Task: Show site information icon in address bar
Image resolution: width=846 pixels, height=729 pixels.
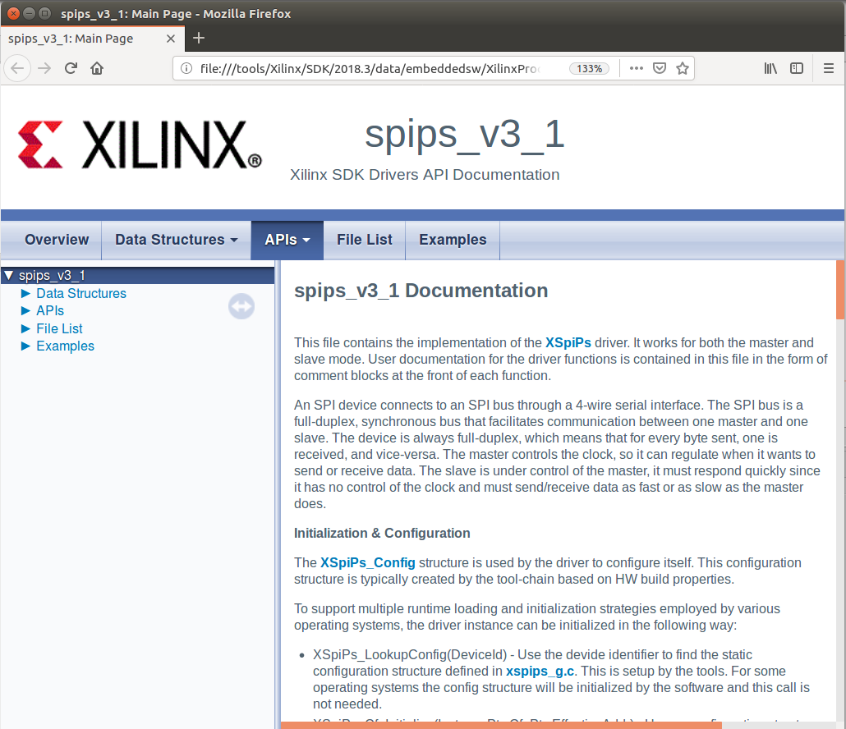Action: click(x=186, y=68)
